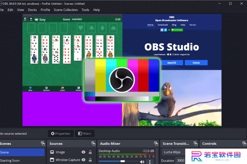Click the club foundation slot in solitaire

[x=91, y=28]
